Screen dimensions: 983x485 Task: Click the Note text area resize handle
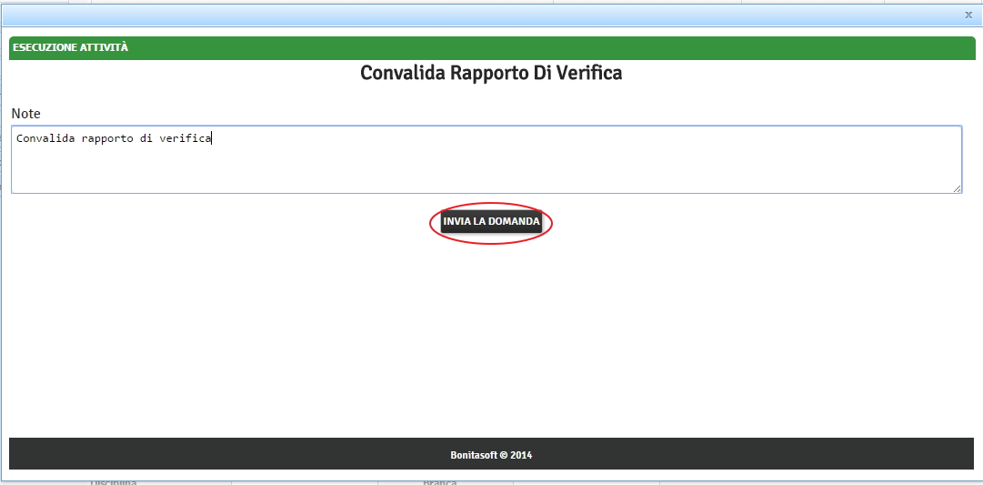point(957,188)
